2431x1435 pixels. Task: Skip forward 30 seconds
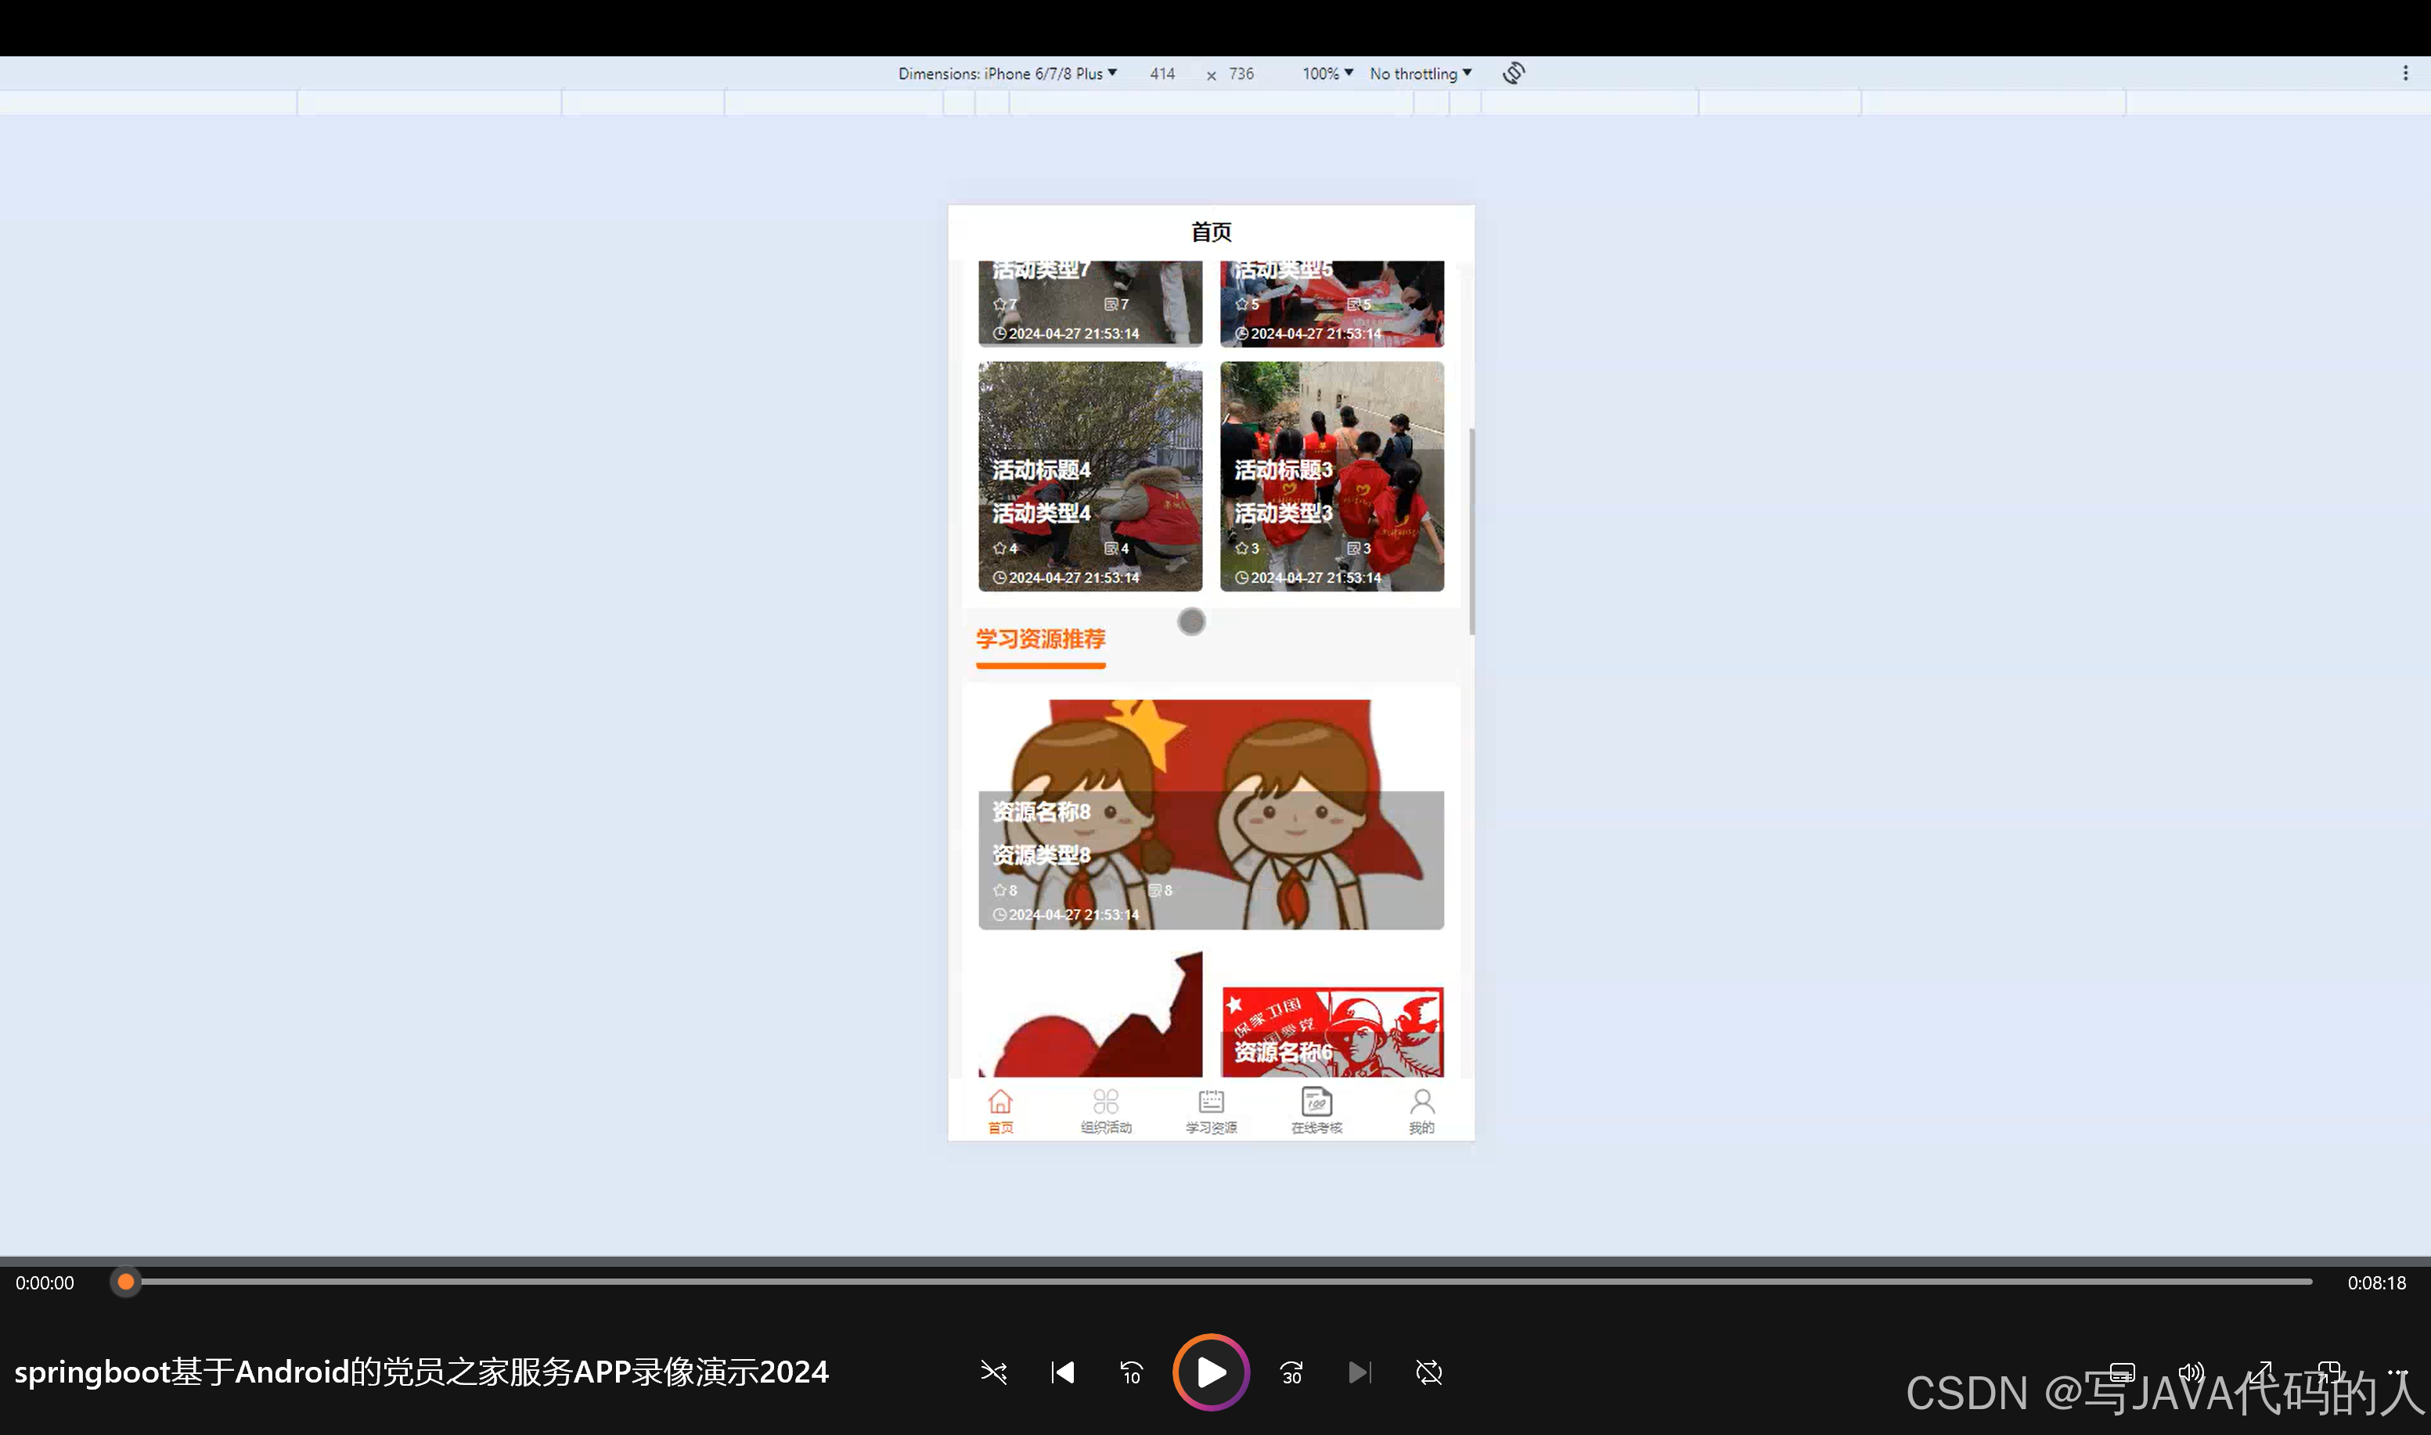[1291, 1372]
